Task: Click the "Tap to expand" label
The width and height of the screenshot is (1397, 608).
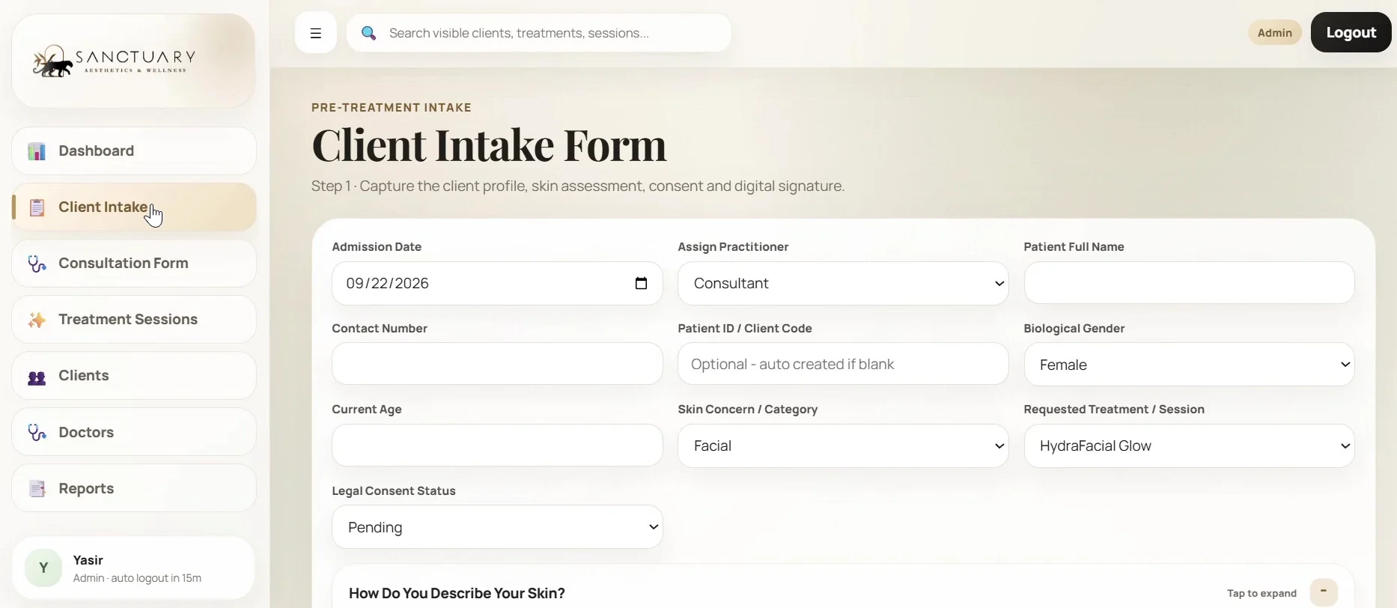Action: pyautogui.click(x=1261, y=593)
